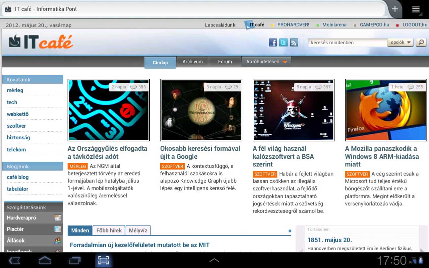
Task: Click the SZOFTVER tag on BSA article
Action: pos(265,174)
